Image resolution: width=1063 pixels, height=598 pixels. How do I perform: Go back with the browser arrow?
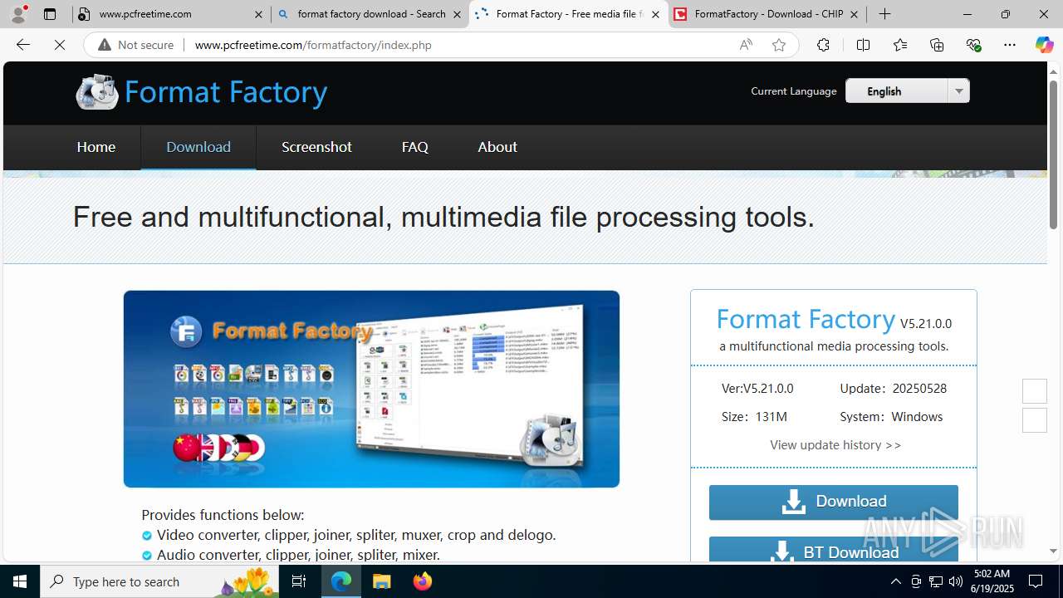[x=23, y=45]
